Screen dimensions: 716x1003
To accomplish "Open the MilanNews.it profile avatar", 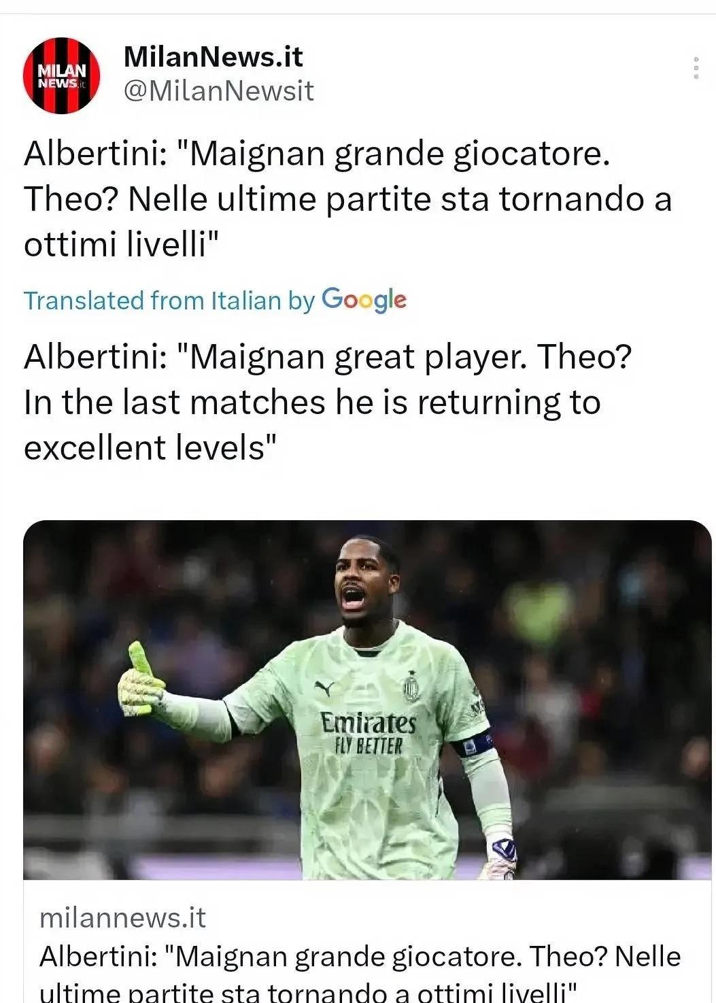I will (62, 75).
